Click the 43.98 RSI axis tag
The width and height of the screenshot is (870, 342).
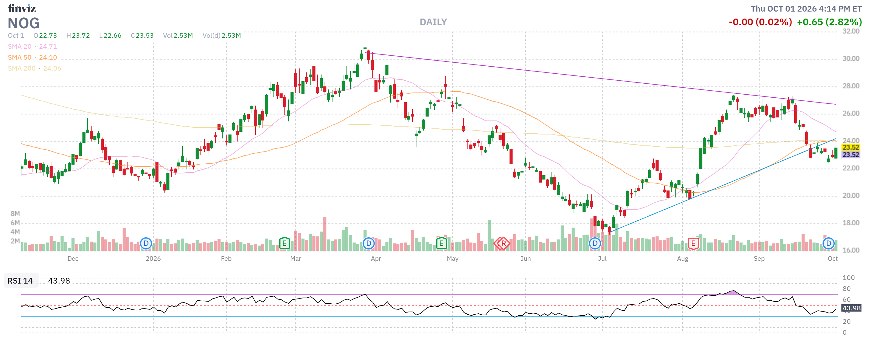(x=851, y=308)
